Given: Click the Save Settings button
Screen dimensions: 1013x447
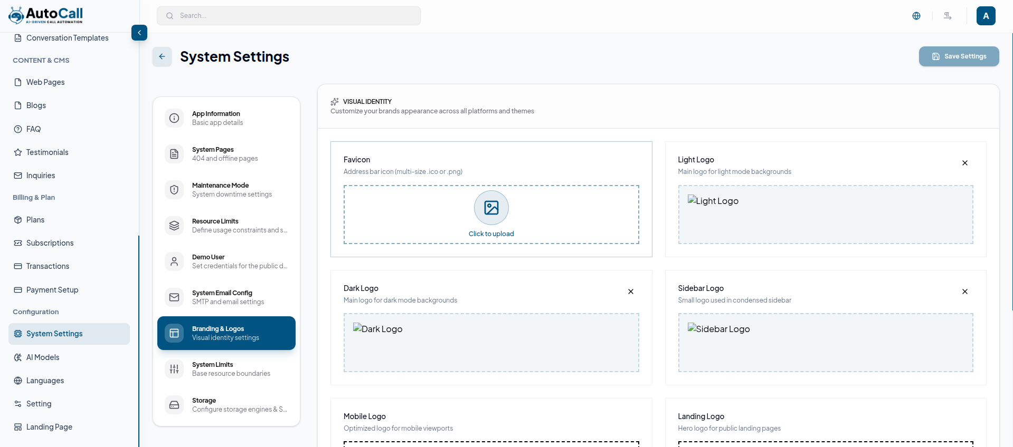Looking at the screenshot, I should click(959, 56).
